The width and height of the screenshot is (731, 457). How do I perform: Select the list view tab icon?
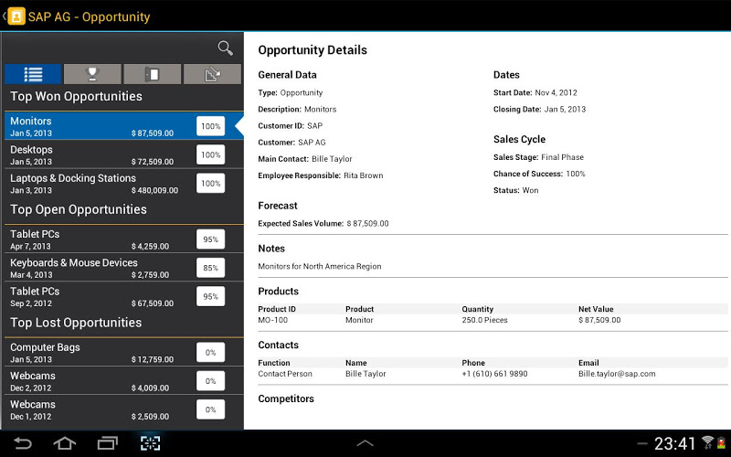coord(33,74)
